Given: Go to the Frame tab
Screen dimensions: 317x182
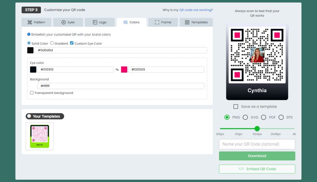Looking at the screenshot, I should coord(163,23).
